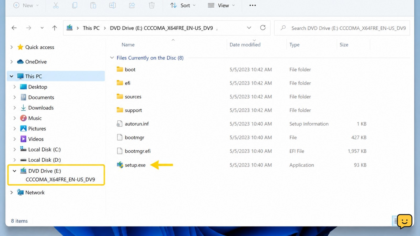
Task: Click the 1,957 KB size value
Action: coord(357,151)
